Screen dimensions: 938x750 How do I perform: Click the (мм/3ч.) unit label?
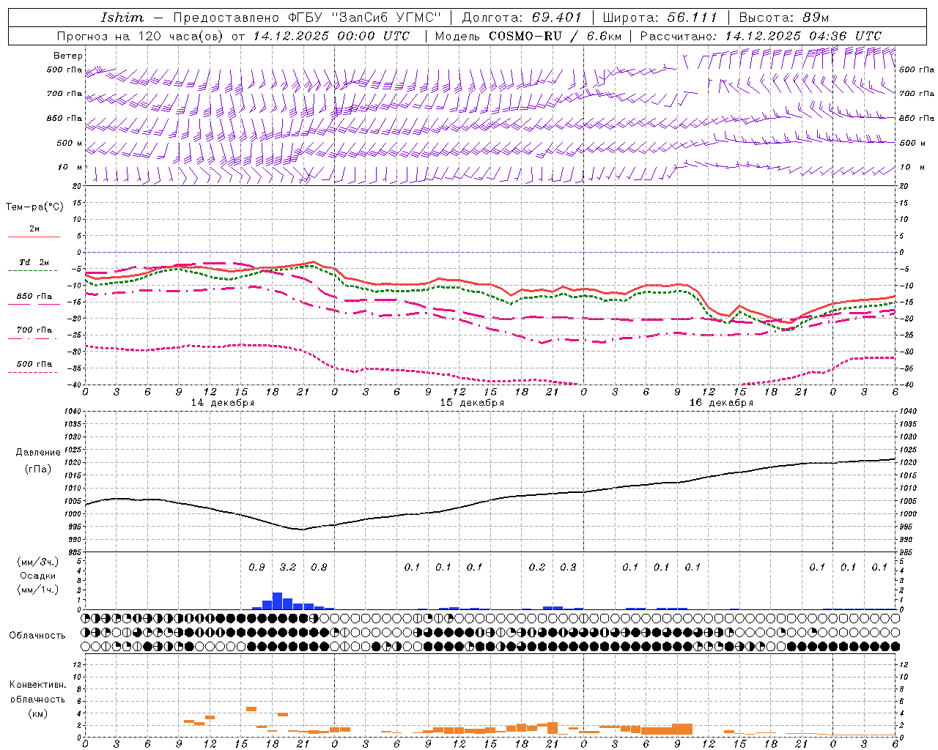(x=37, y=562)
